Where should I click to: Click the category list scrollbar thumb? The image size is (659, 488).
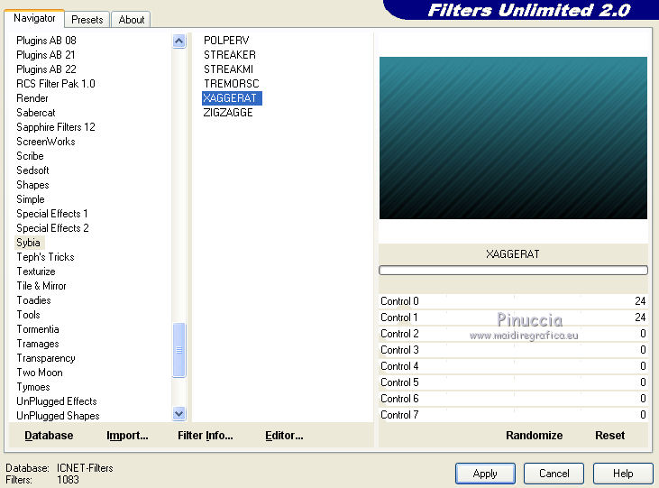click(179, 350)
